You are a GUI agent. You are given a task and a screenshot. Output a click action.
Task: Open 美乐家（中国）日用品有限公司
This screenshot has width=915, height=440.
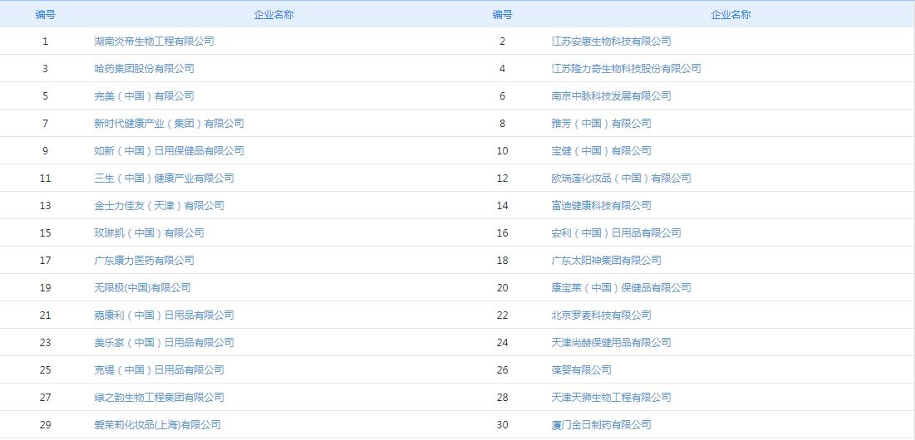pos(164,343)
